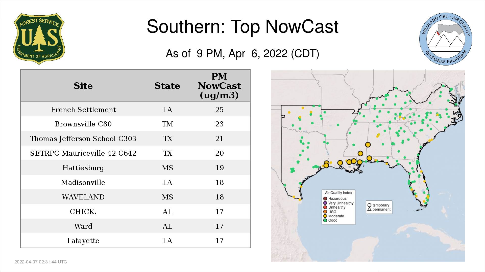
Task: Click the Lafayette site name
Action: tap(83, 241)
